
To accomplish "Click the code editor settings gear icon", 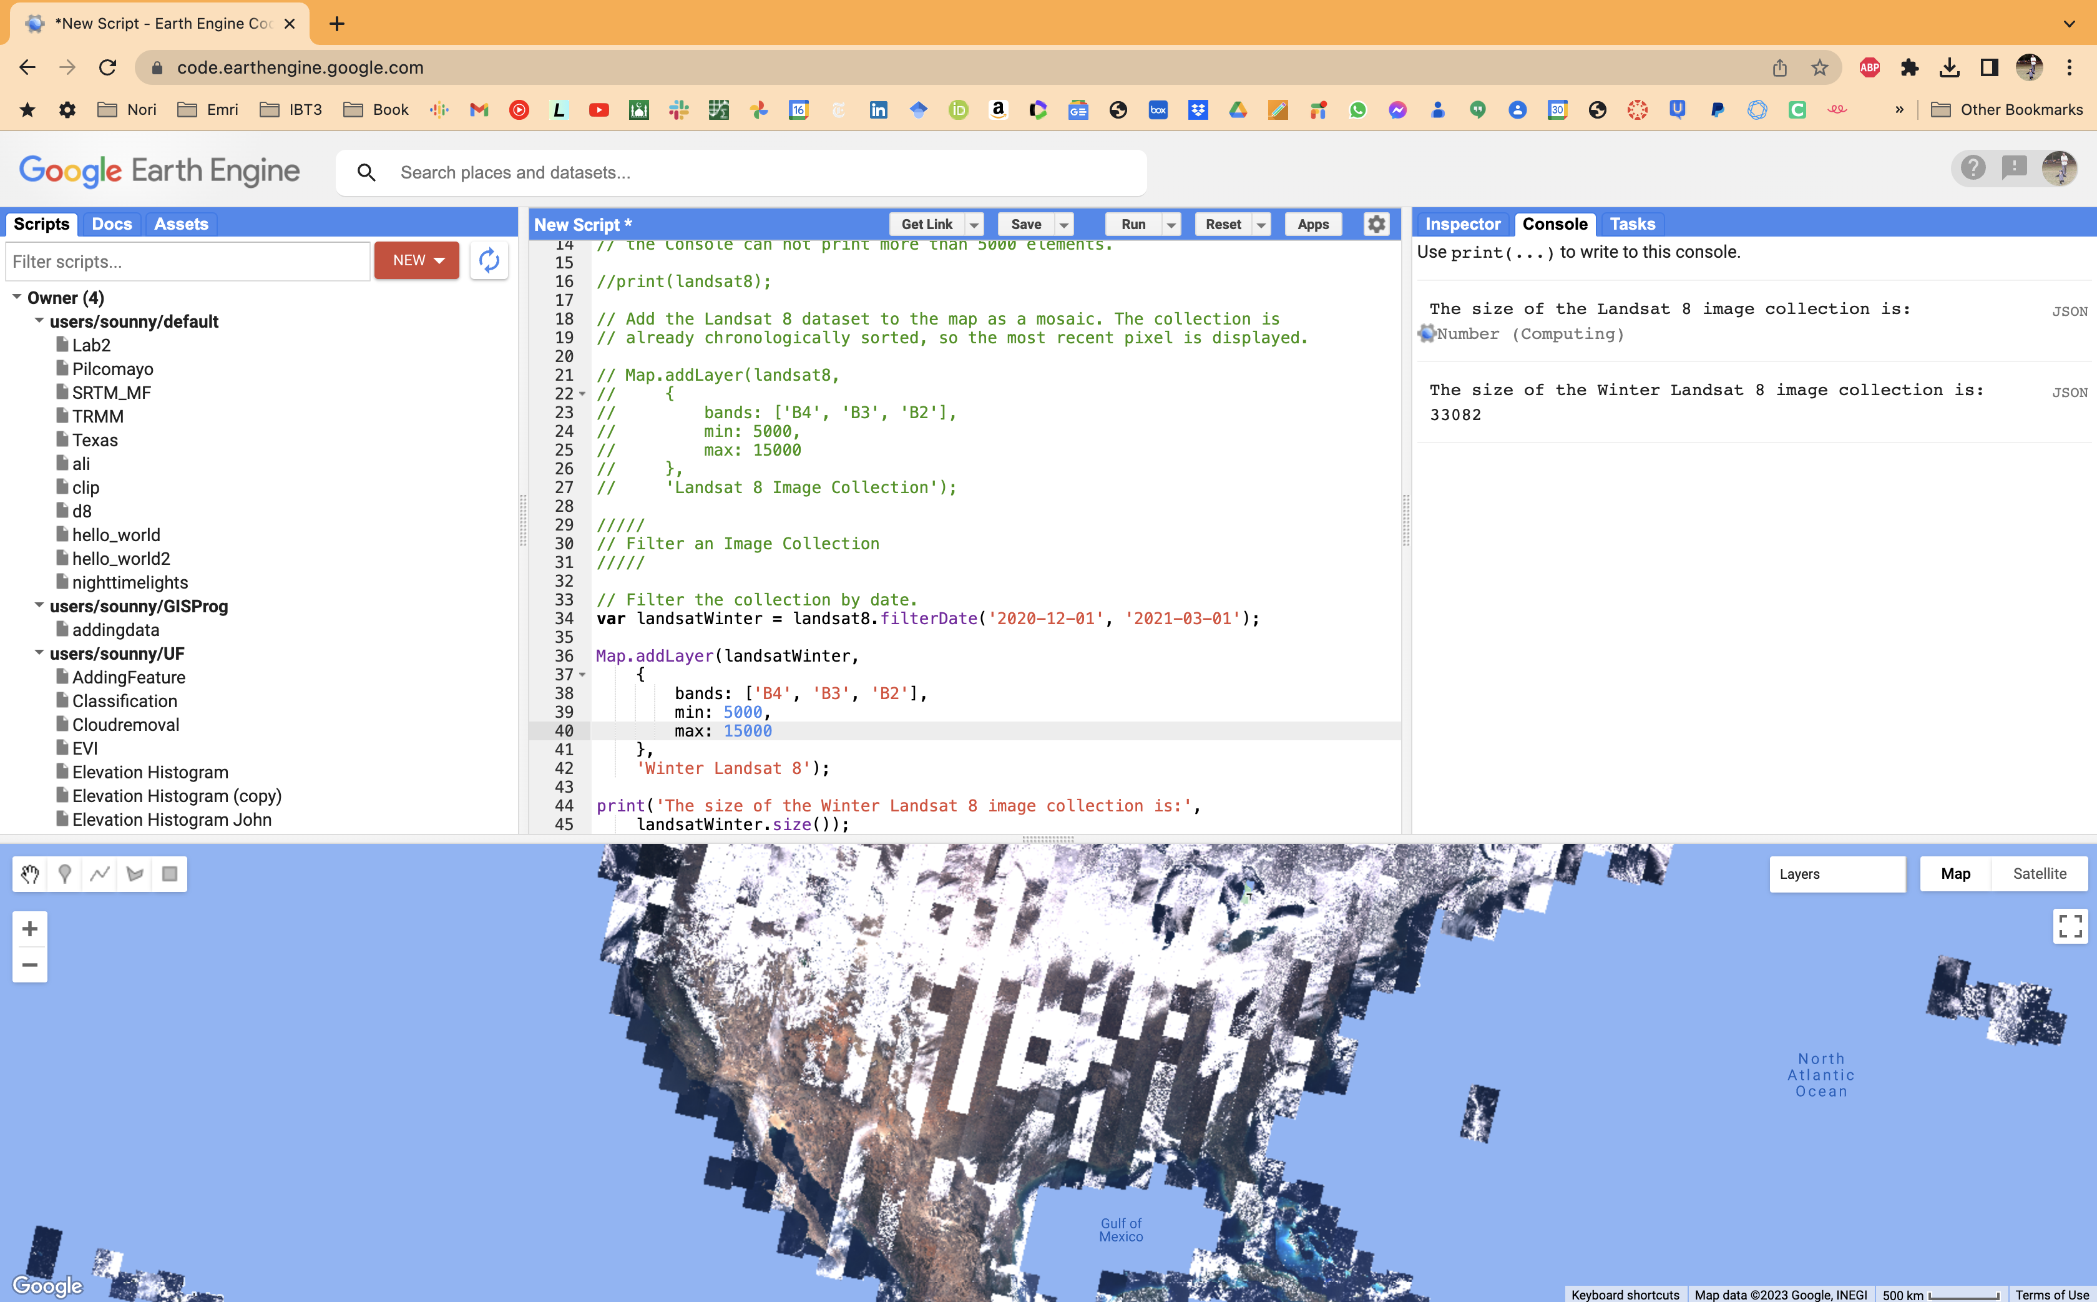I will [x=1377, y=224].
